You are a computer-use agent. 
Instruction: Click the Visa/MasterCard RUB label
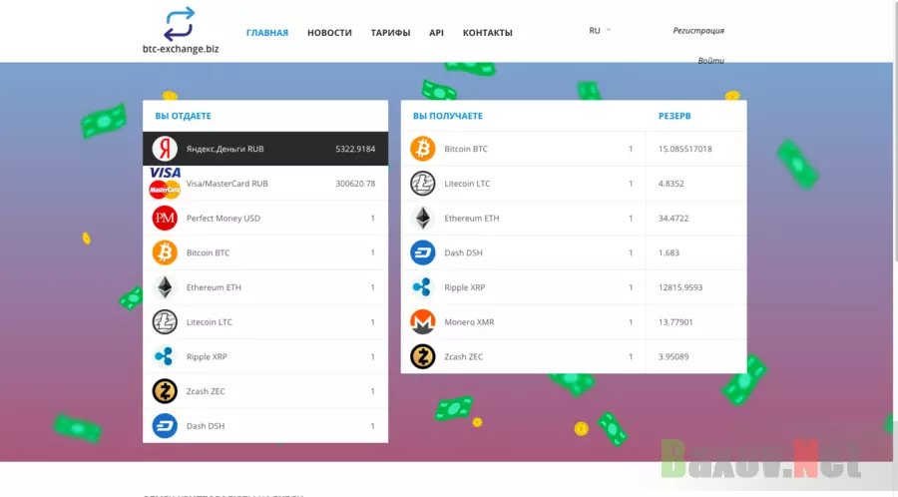click(226, 184)
